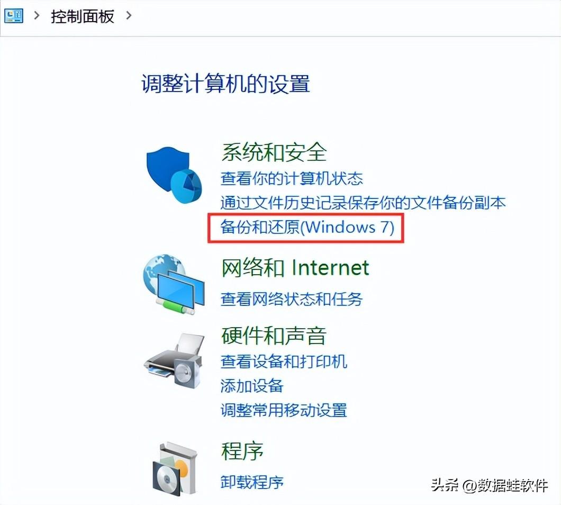Open 备份和还原(Windows 7) link
Screen dimensions: 561x505
[x=307, y=227]
